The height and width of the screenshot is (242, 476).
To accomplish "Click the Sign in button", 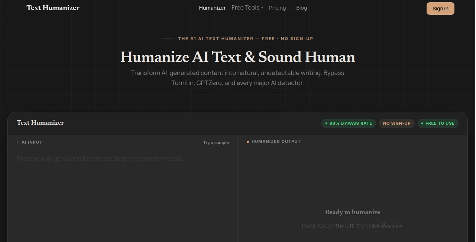I will (x=440, y=9).
